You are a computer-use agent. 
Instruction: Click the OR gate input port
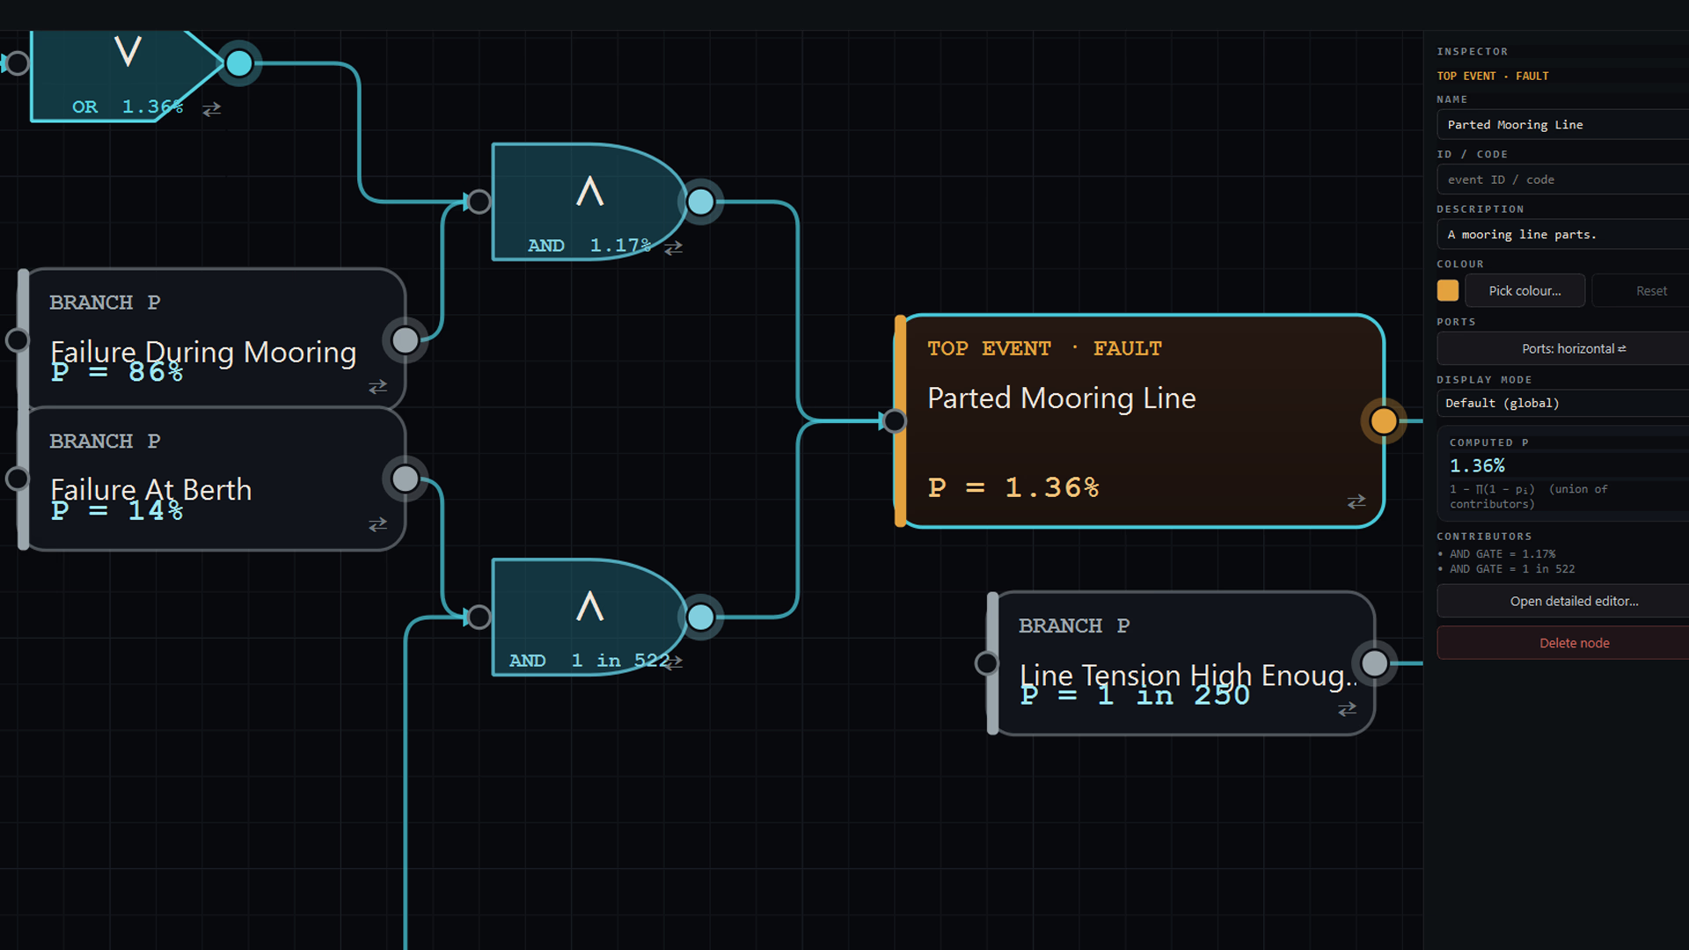point(17,63)
